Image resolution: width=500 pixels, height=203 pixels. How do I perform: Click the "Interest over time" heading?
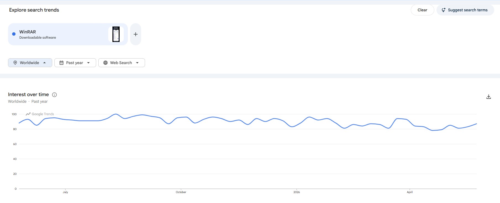[x=28, y=94]
